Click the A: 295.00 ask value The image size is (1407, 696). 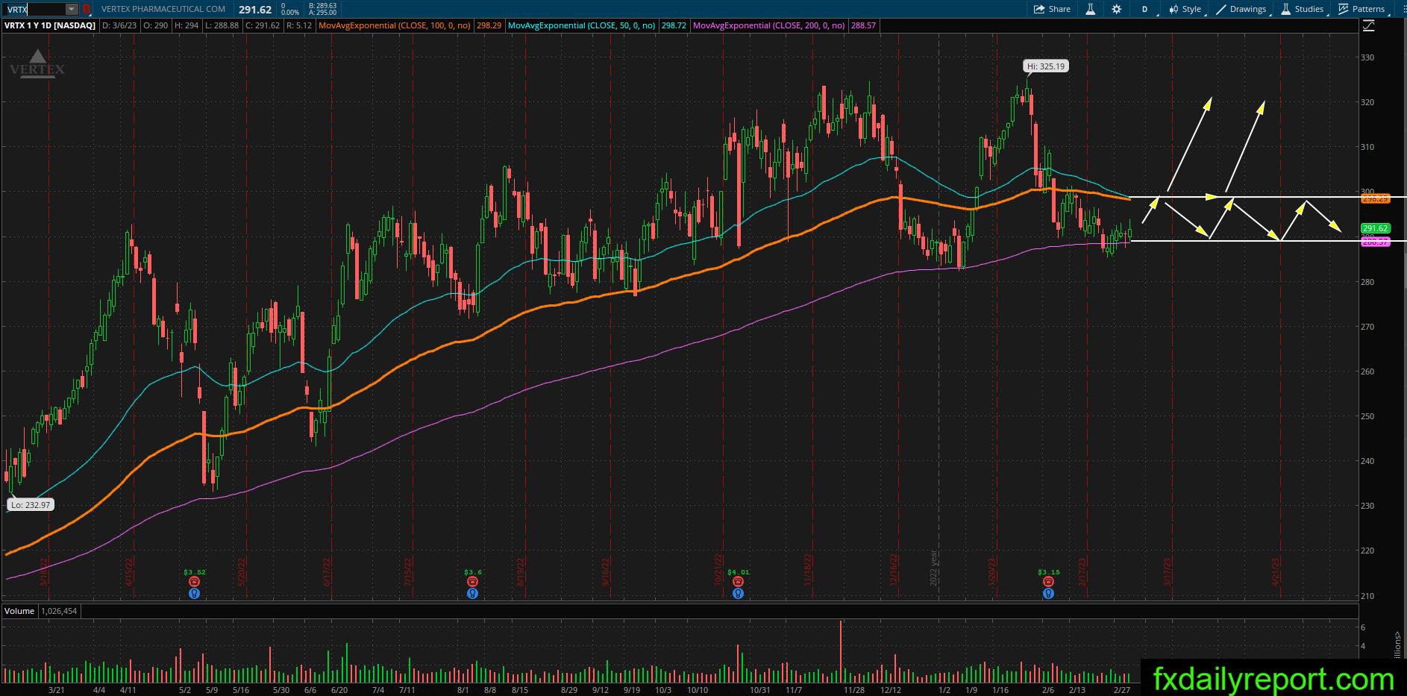[322, 13]
